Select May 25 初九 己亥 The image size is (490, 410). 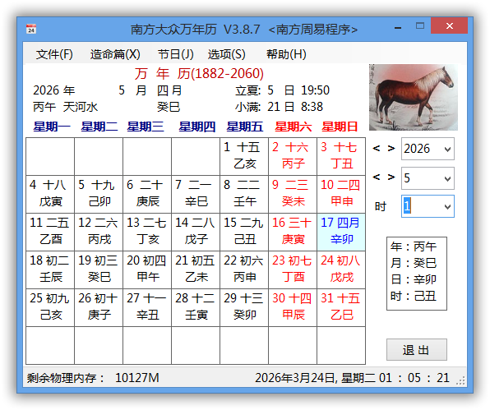tap(50, 307)
